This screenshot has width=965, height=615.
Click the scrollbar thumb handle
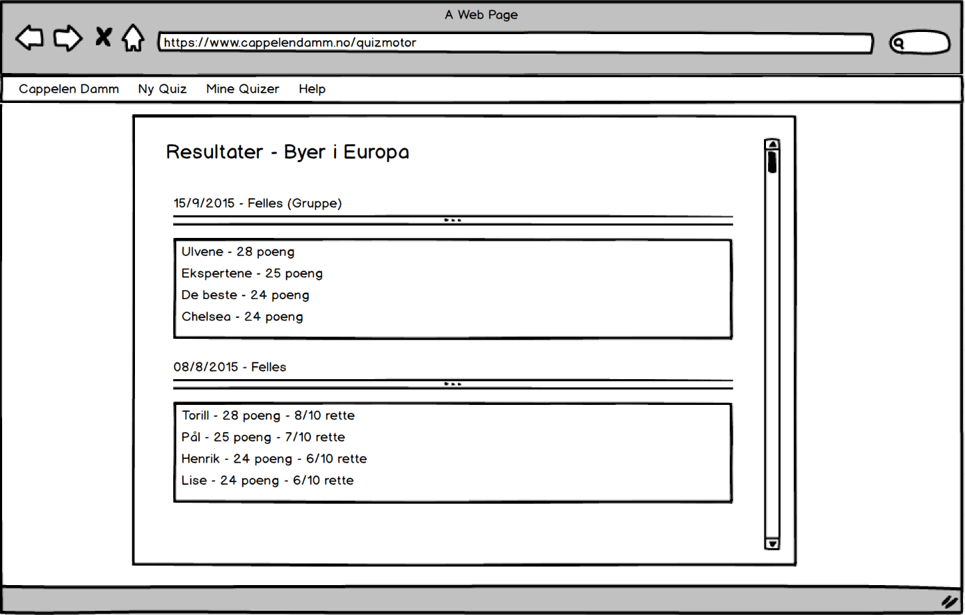772,161
